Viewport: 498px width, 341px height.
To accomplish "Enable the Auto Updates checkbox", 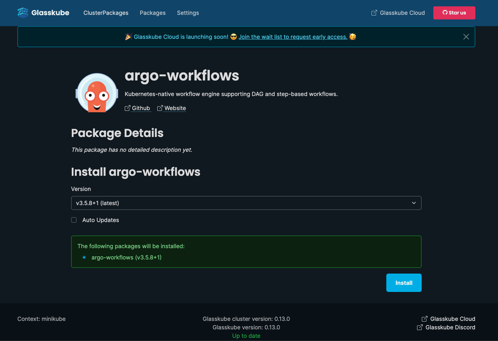I will [74, 220].
